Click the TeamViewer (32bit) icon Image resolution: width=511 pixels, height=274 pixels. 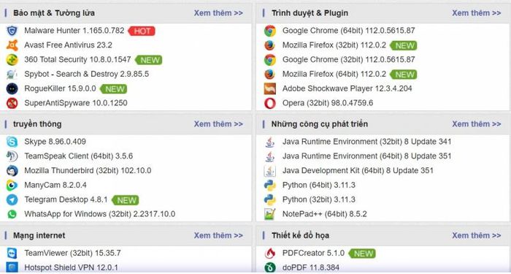coord(12,253)
